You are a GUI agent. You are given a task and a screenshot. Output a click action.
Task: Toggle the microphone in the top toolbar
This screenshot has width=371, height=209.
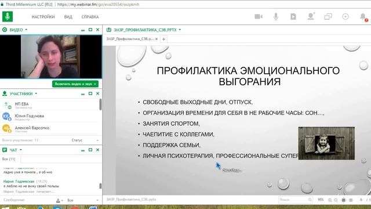click(x=276, y=17)
